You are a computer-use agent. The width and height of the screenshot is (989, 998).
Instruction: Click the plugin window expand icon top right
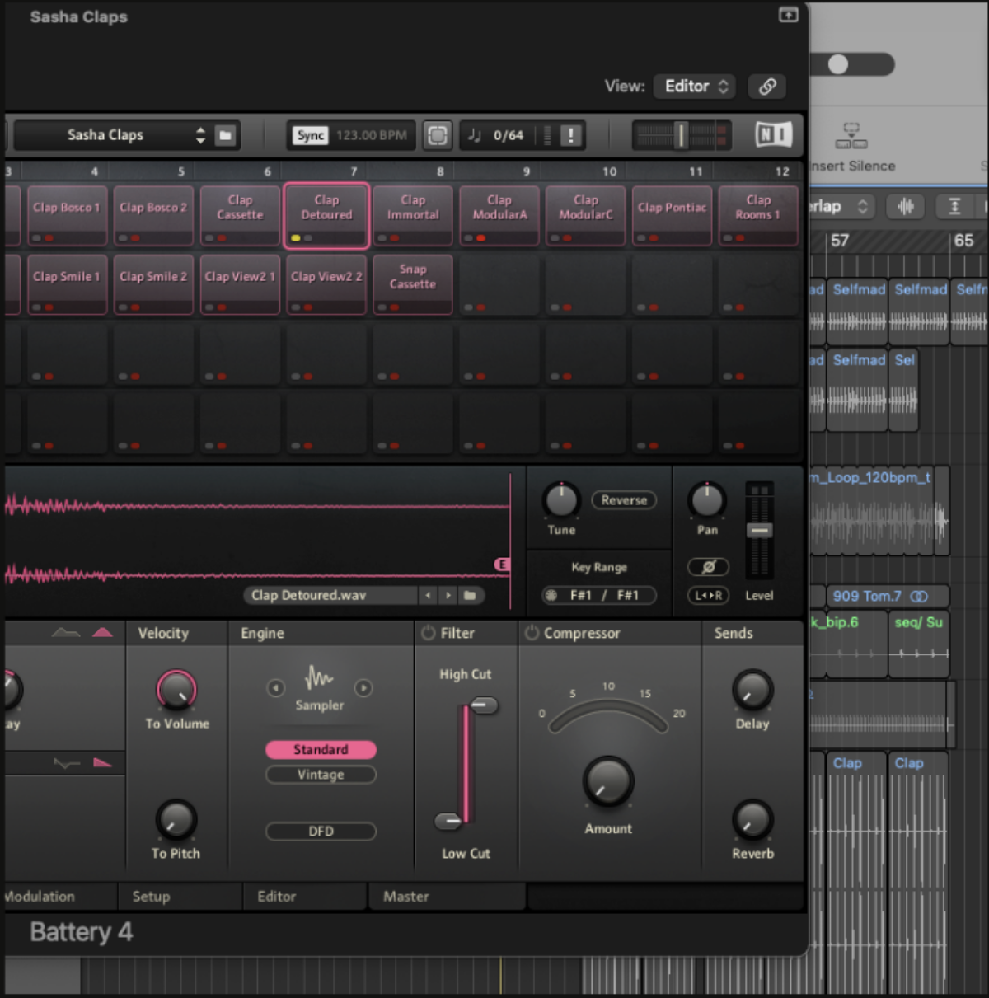point(789,15)
